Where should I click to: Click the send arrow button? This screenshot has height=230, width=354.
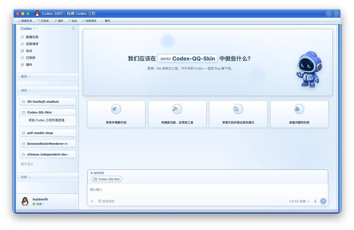click(x=323, y=201)
